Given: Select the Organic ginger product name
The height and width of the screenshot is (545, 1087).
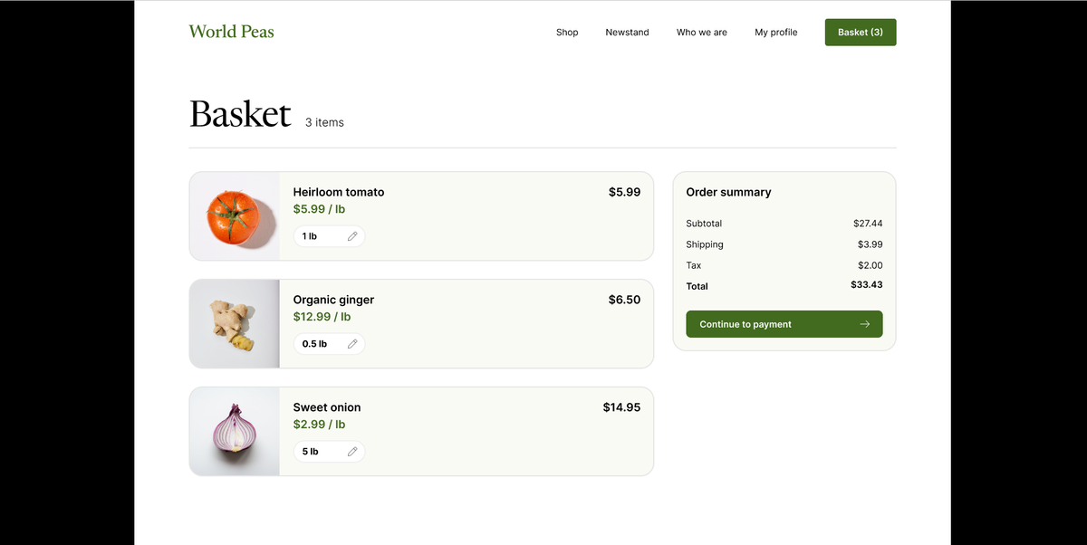Looking at the screenshot, I should 333,300.
